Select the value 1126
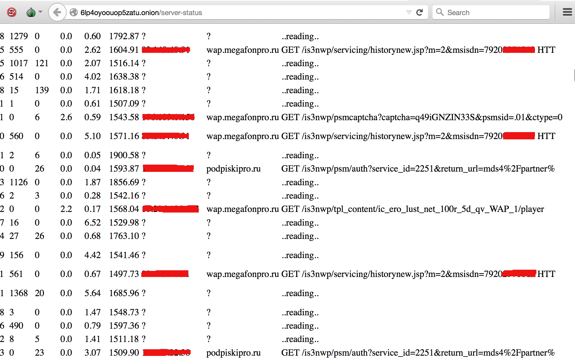575x360 pixels. pyautogui.click(x=19, y=182)
